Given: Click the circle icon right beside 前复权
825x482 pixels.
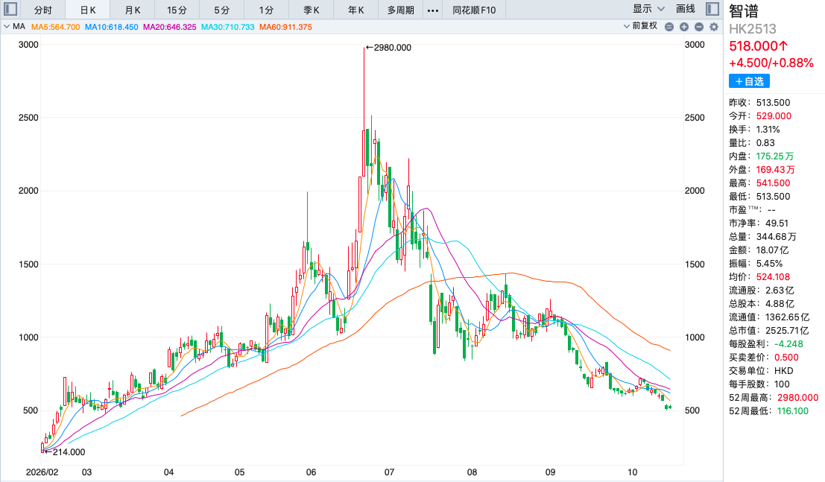Looking at the screenshot, I should tap(669, 27).
